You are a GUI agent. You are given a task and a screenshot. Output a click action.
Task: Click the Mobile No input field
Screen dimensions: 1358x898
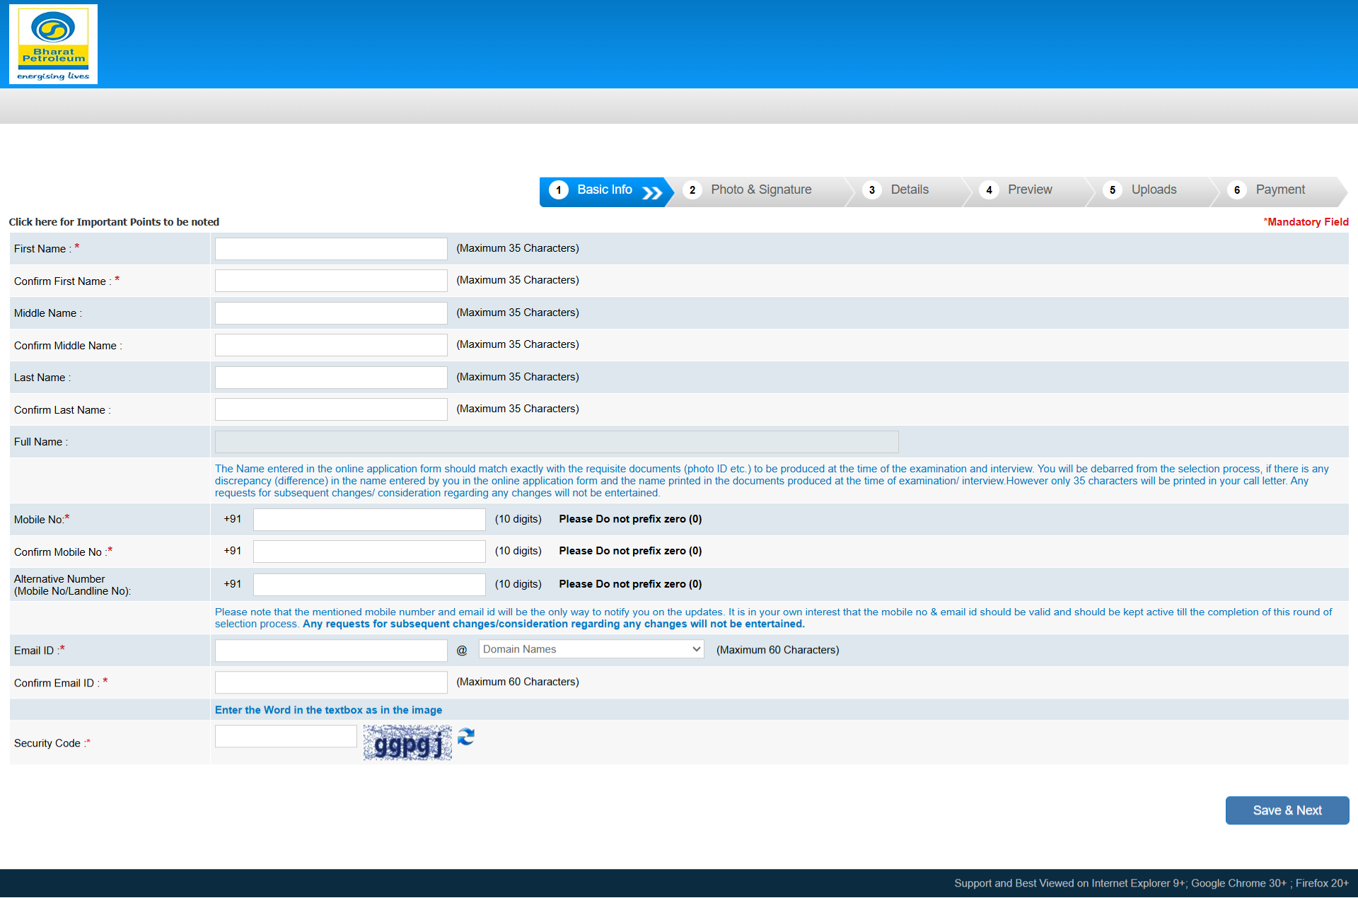(369, 520)
